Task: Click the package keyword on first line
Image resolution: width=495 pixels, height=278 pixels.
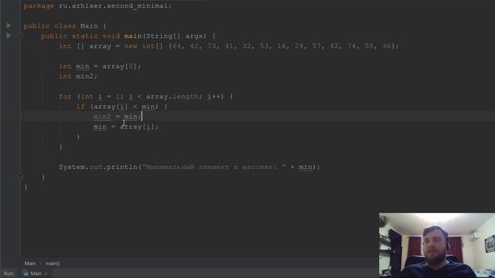Action: tap(39, 5)
